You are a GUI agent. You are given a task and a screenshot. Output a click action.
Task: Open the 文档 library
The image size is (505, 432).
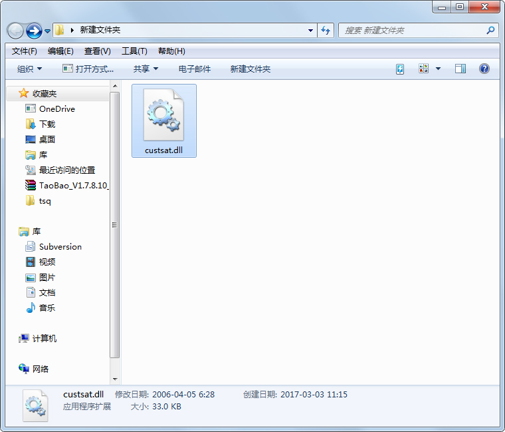(47, 293)
